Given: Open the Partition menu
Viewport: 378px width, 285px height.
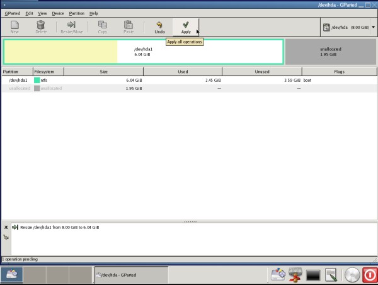Looking at the screenshot, I should pyautogui.click(x=77, y=13).
